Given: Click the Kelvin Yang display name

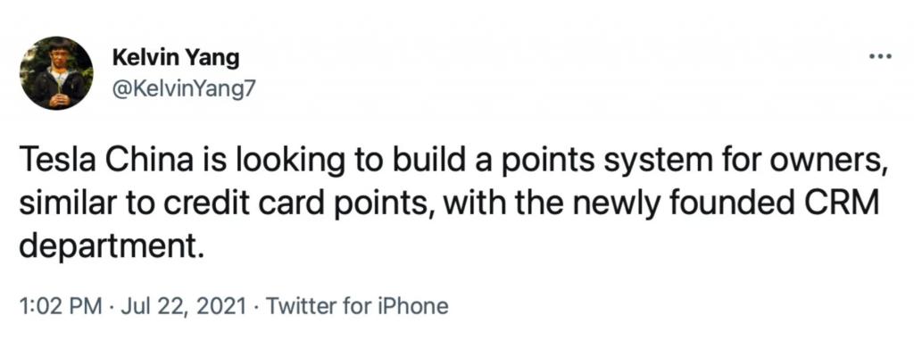Looking at the screenshot, I should tap(175, 58).
